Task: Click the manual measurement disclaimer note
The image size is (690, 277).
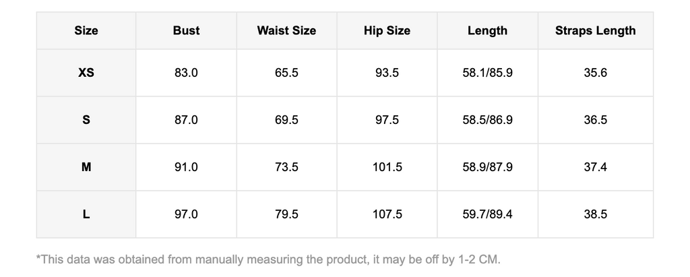Action: (x=268, y=259)
